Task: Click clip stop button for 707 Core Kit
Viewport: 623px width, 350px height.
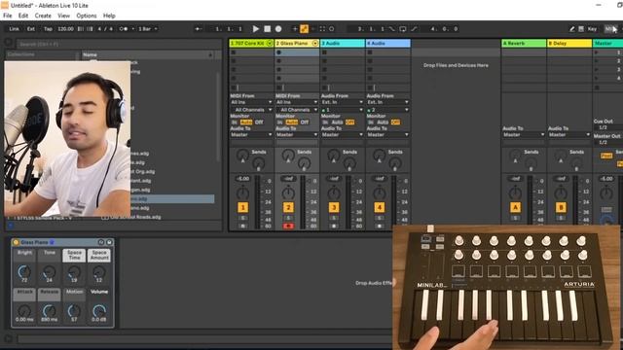Action: (x=234, y=87)
